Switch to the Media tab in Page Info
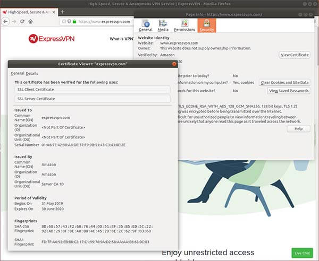This screenshot has height=261, width=319. [163, 25]
